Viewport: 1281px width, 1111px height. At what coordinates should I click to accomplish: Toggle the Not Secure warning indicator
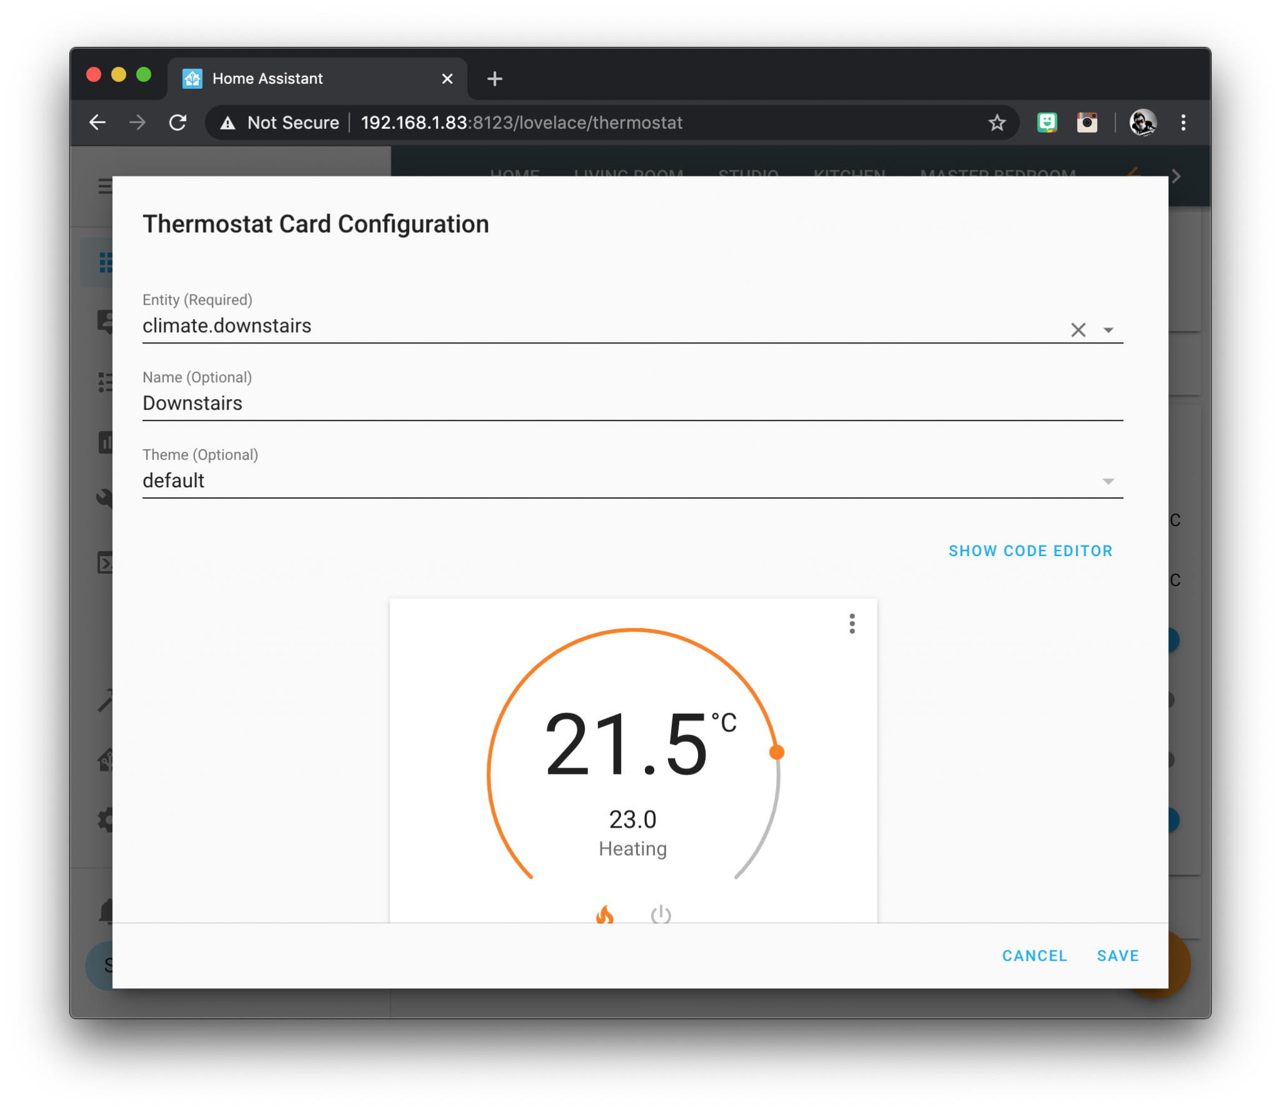[270, 122]
